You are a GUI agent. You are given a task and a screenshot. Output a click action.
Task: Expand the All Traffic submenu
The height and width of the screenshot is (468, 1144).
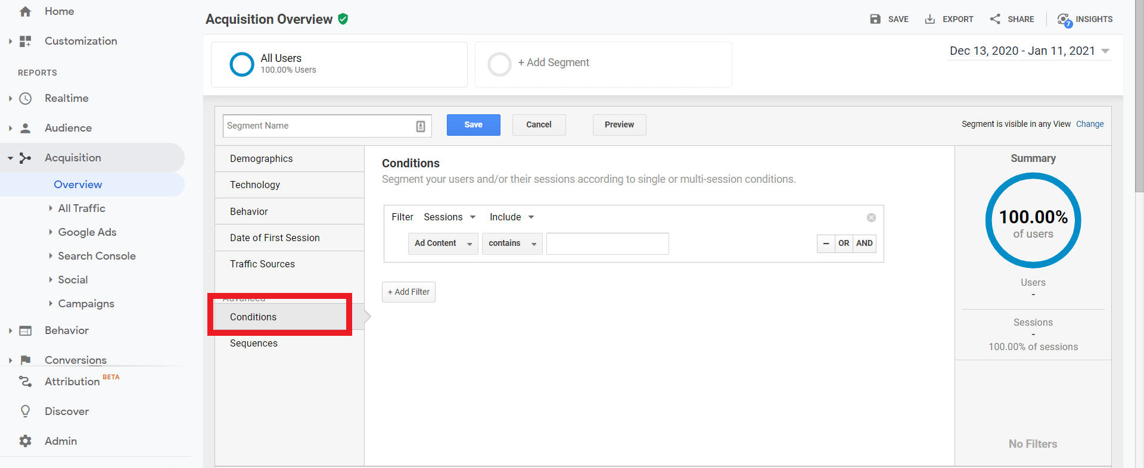pyautogui.click(x=51, y=208)
